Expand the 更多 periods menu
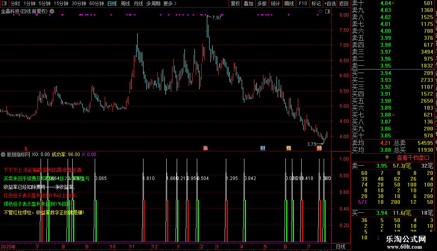 [170, 3]
